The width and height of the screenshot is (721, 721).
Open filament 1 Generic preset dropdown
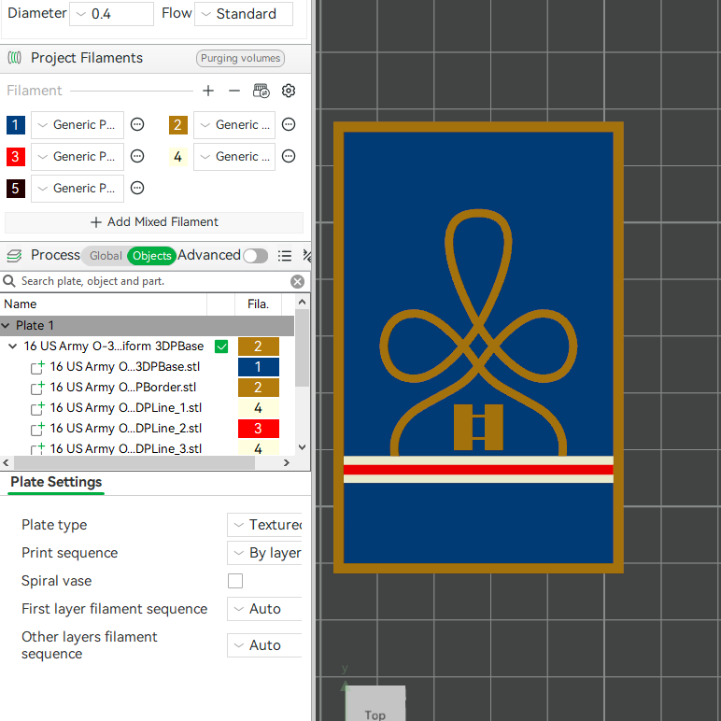coord(78,124)
